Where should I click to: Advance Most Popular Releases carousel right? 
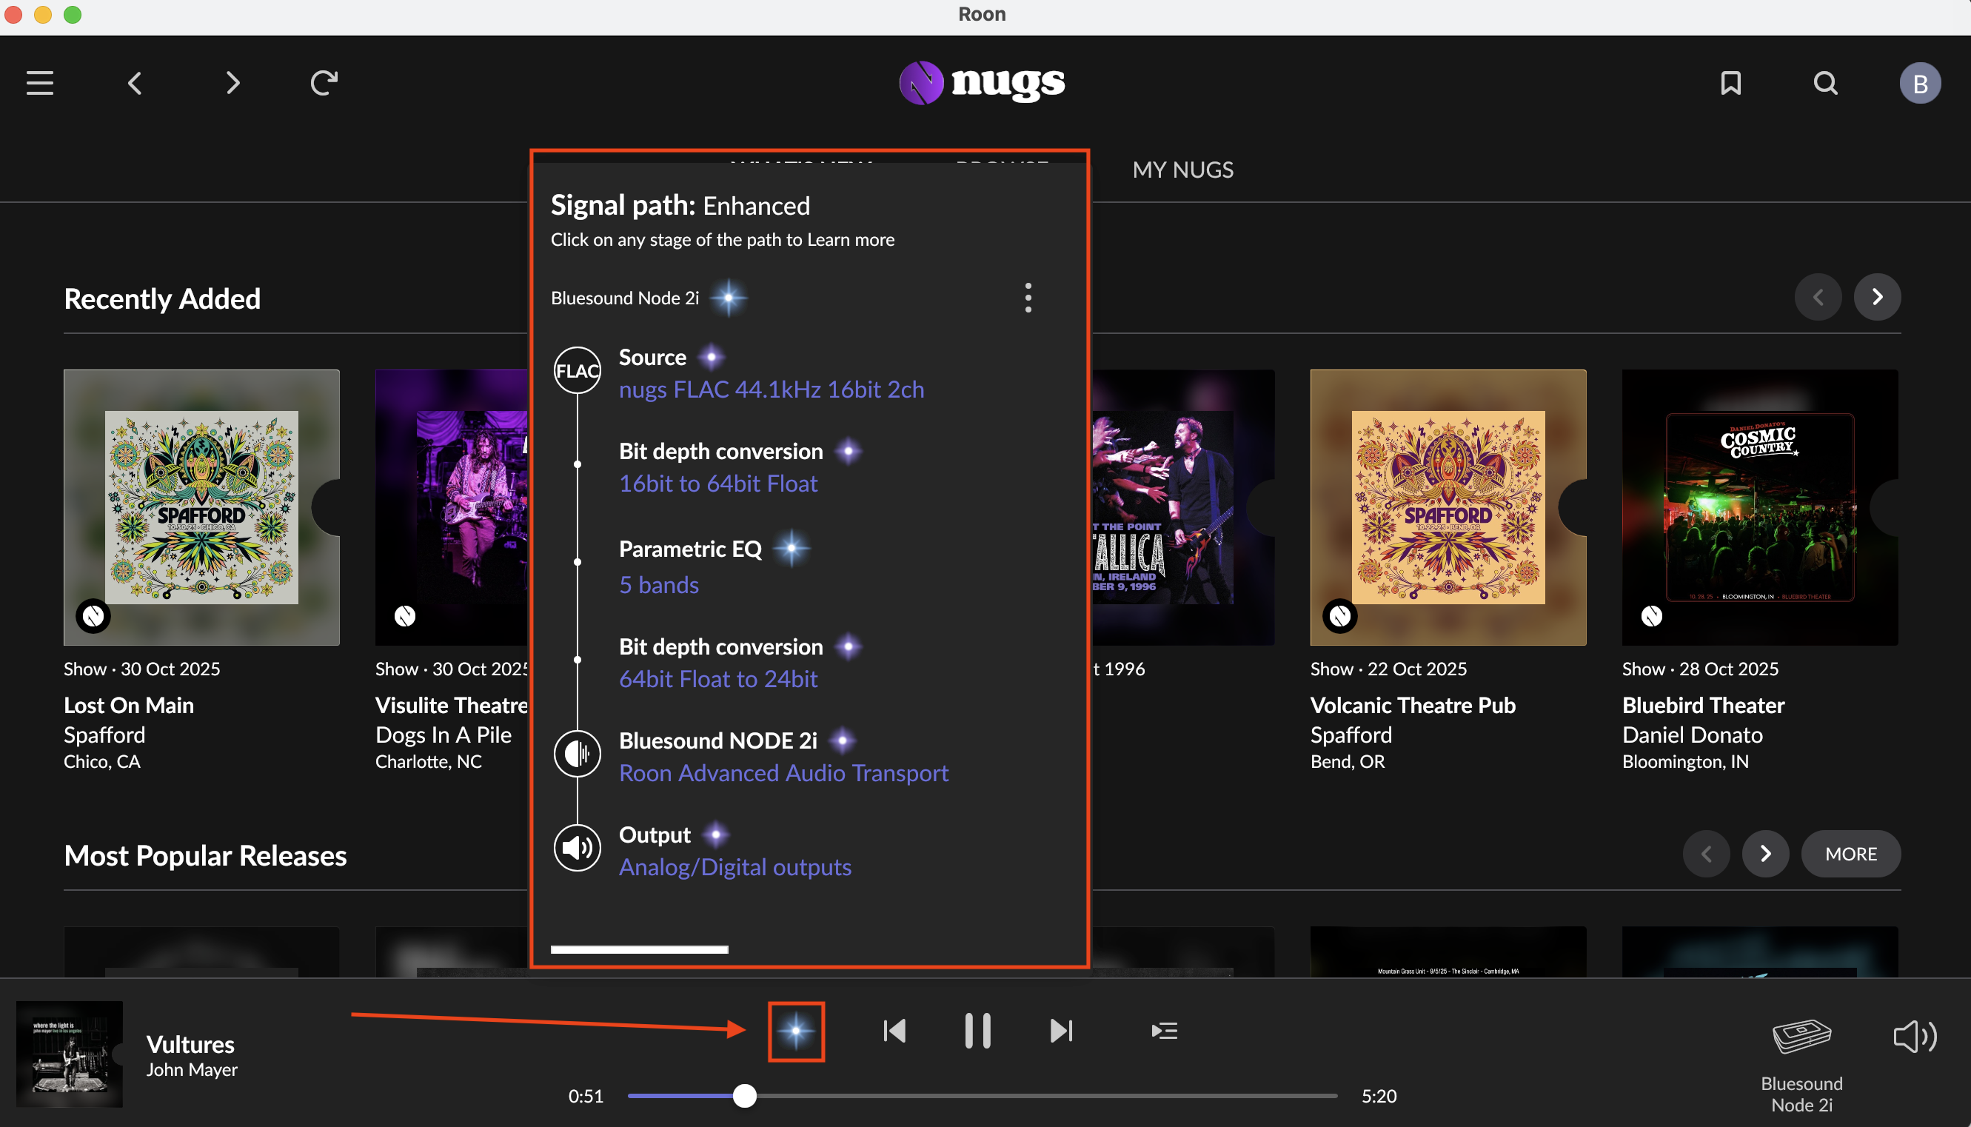tap(1765, 854)
